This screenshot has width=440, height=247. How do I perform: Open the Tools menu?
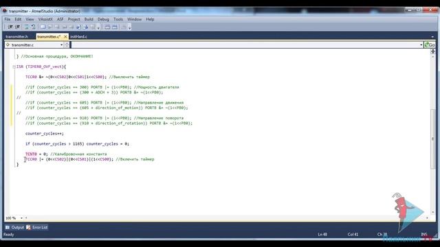click(118, 19)
